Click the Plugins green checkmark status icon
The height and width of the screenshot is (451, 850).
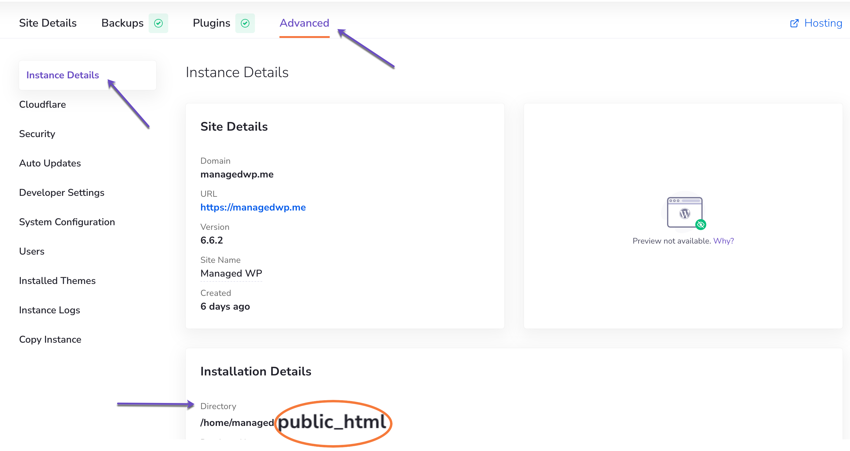click(x=245, y=23)
